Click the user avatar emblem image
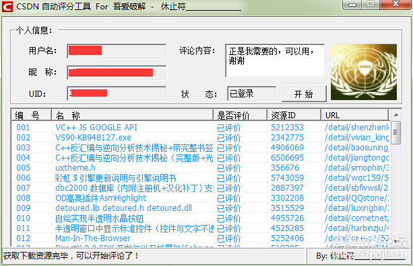Image resolution: width=413 pixels, height=266 pixels. tap(364, 72)
